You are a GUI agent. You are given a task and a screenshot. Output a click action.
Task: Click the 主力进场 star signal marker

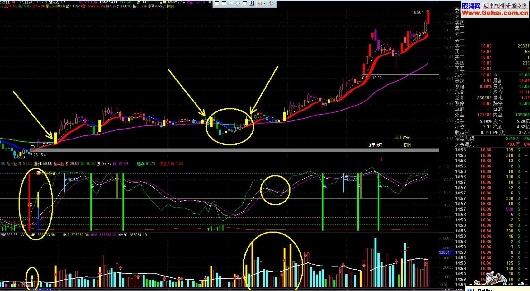(x=46, y=173)
